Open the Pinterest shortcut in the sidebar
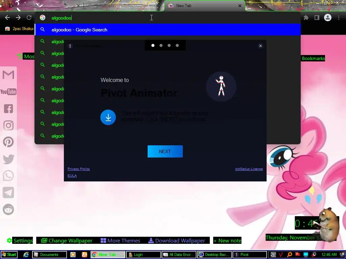The width and height of the screenshot is (346, 259). click(x=8, y=142)
